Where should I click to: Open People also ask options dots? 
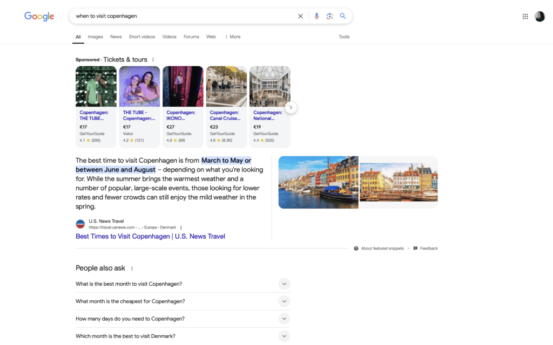pos(132,268)
